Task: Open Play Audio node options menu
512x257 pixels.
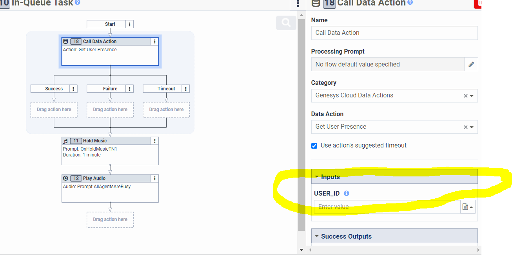Action: 155,178
